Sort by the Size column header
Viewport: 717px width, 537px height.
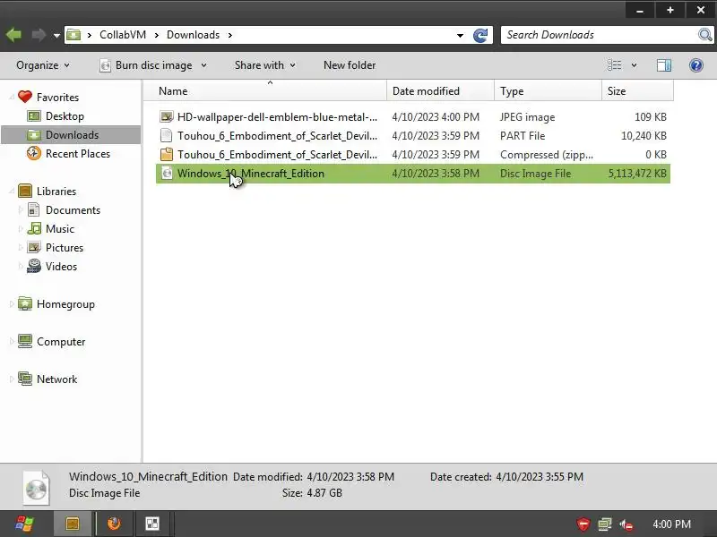point(637,91)
